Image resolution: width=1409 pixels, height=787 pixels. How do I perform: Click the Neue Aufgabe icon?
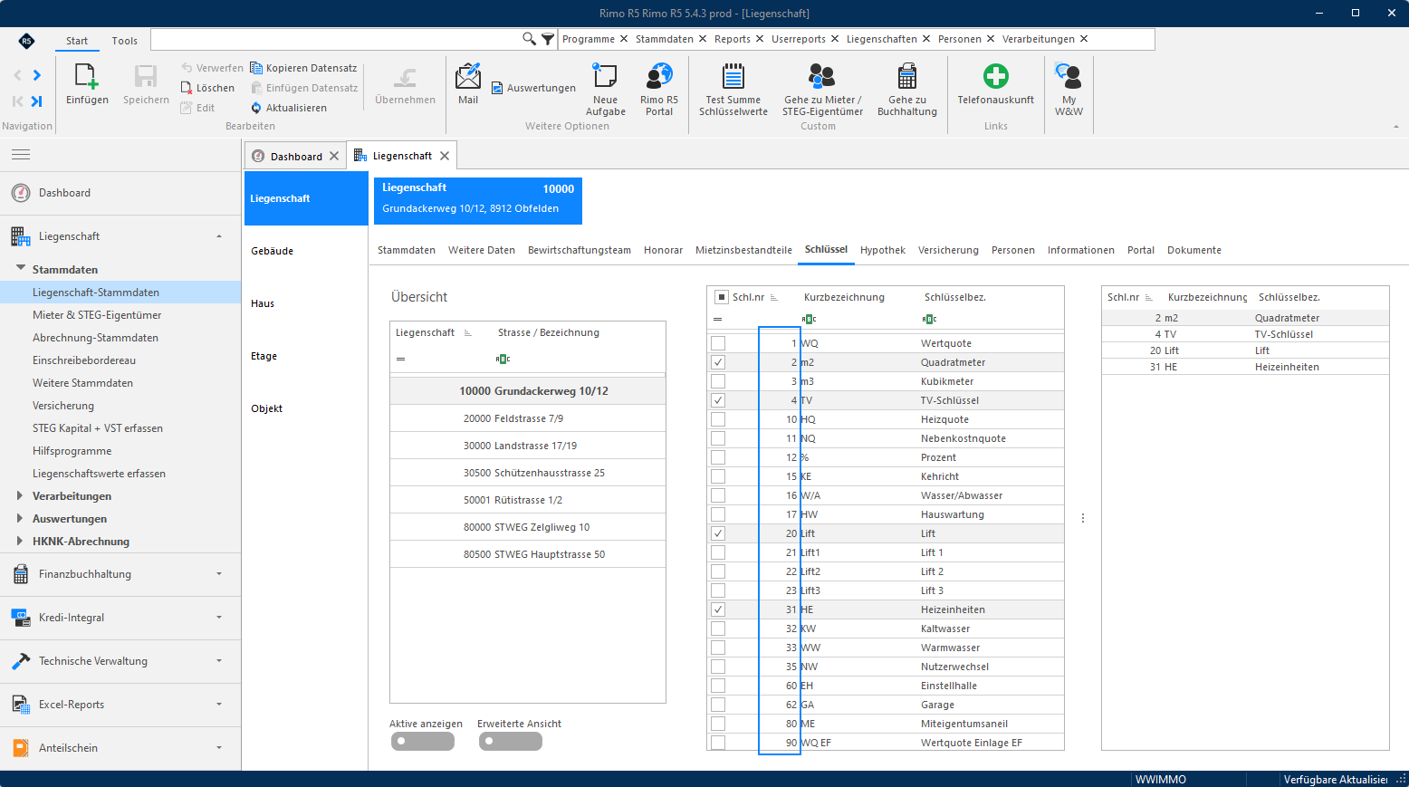pos(605,76)
